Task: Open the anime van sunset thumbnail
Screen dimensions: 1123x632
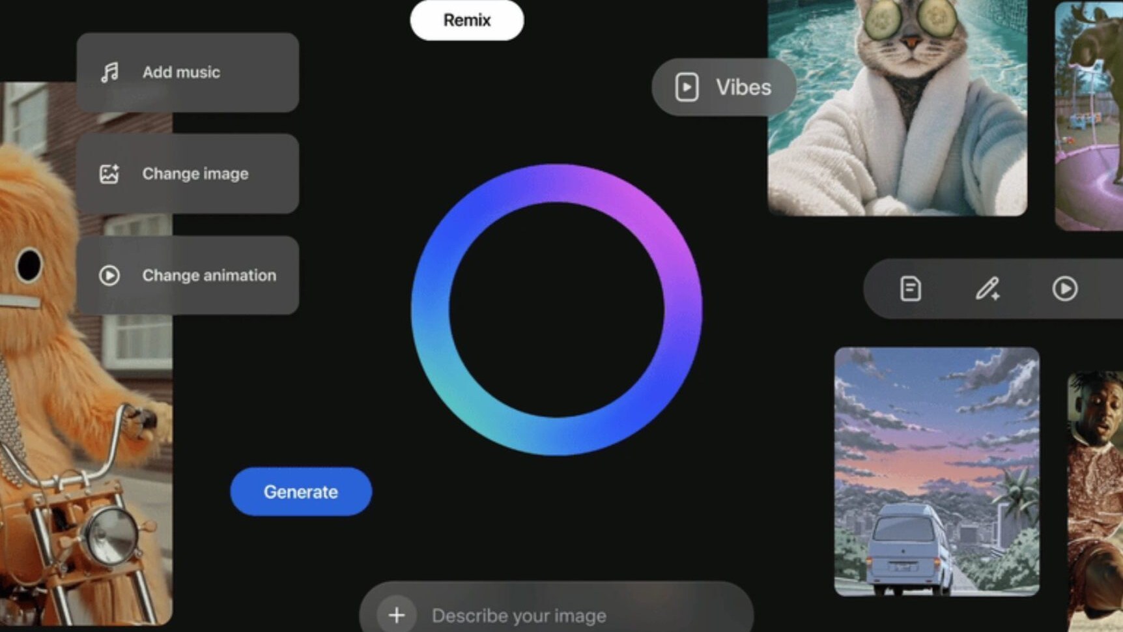Action: point(936,471)
